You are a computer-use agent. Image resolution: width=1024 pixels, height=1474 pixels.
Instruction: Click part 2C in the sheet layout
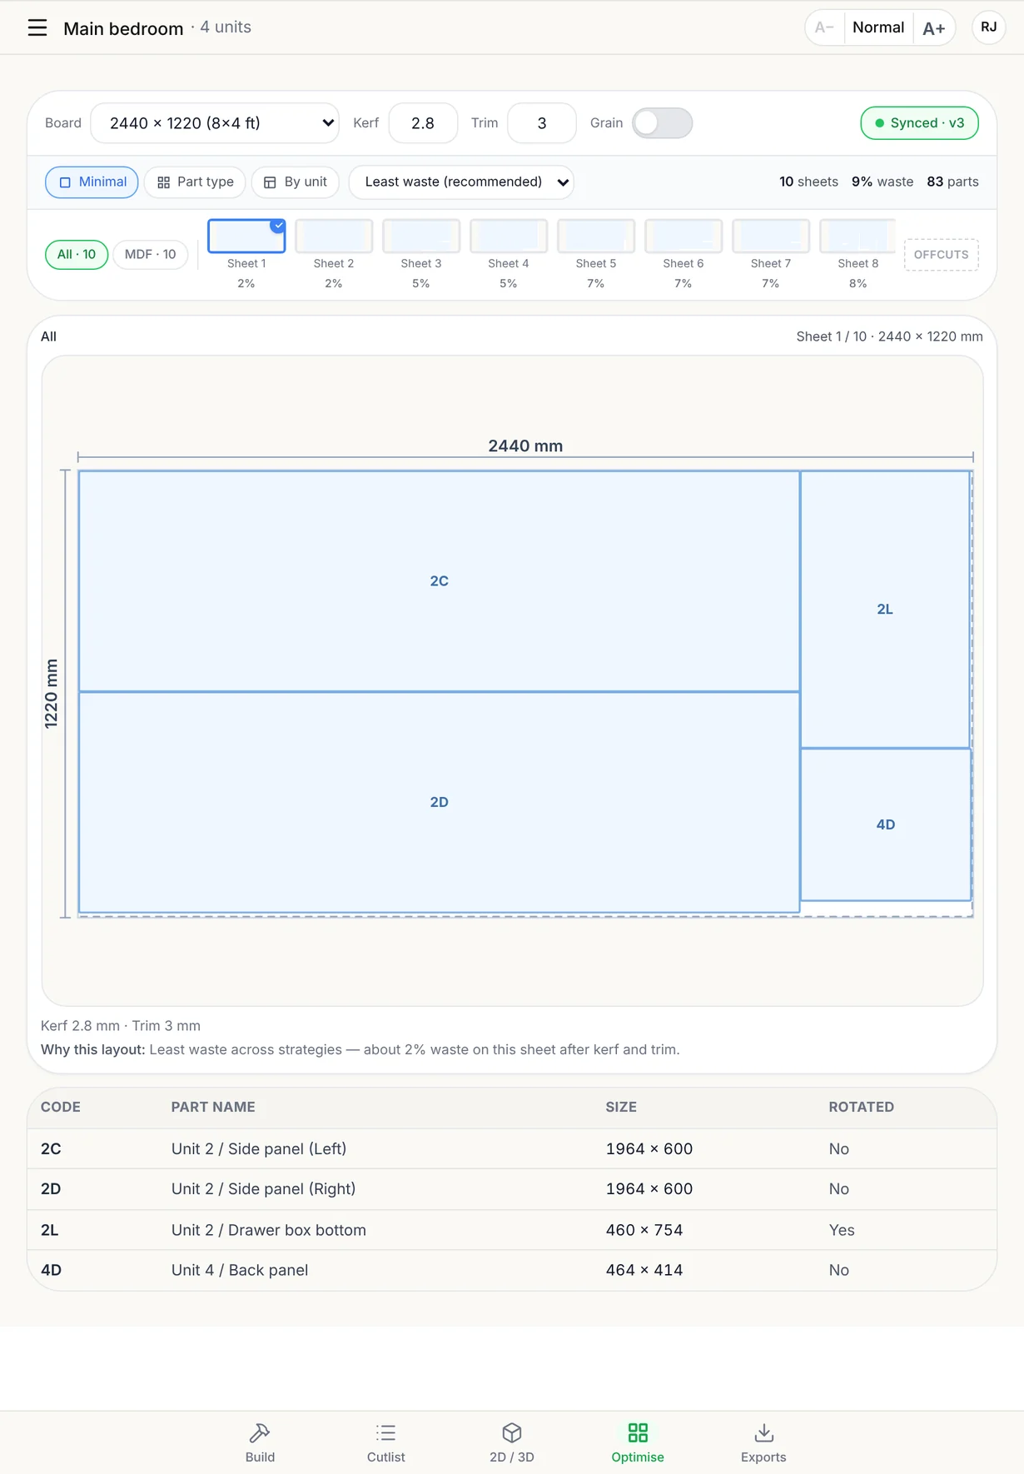(x=440, y=581)
